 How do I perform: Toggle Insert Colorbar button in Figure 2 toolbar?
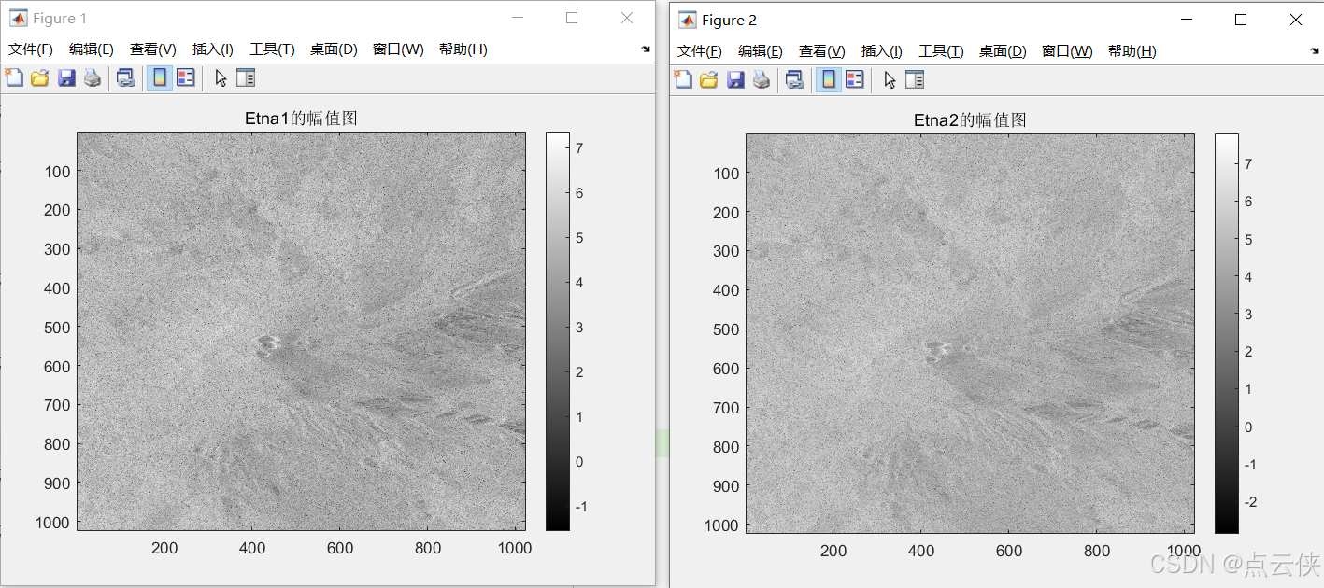pyautogui.click(x=829, y=80)
